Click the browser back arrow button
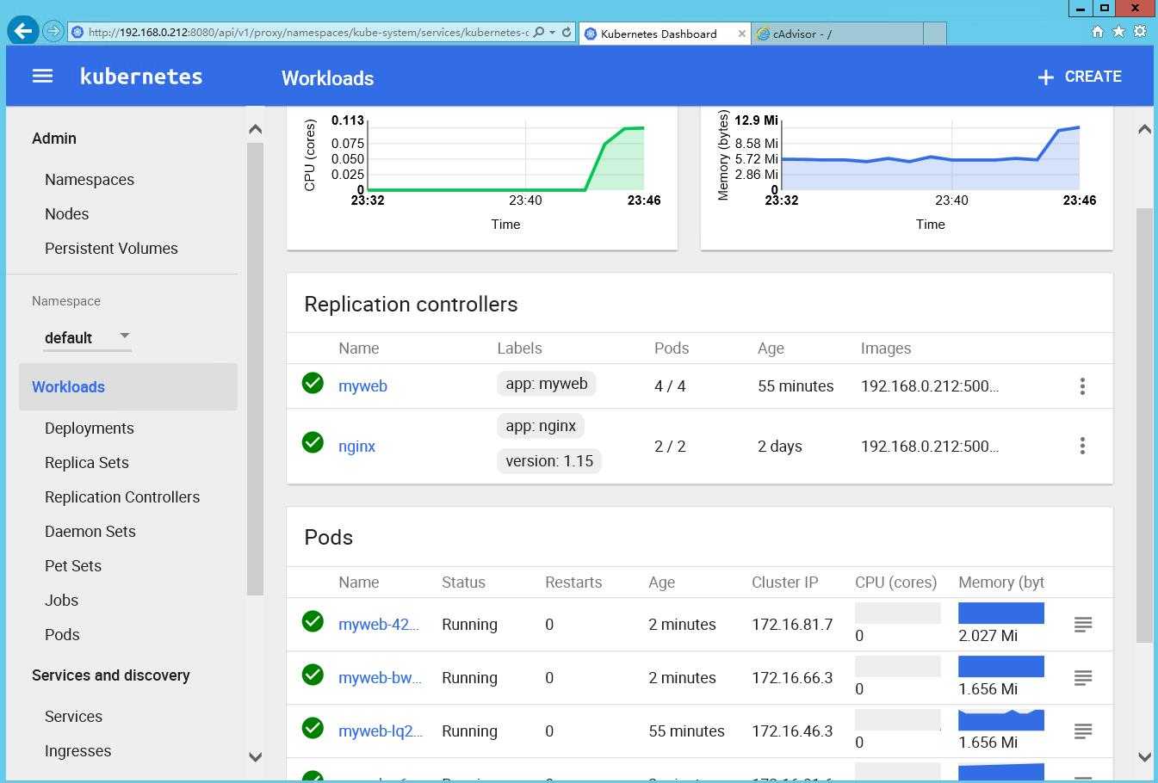Viewport: 1158px width, 783px height. coord(23,31)
